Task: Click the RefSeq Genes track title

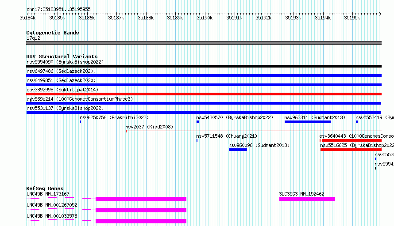Action: 45,188
